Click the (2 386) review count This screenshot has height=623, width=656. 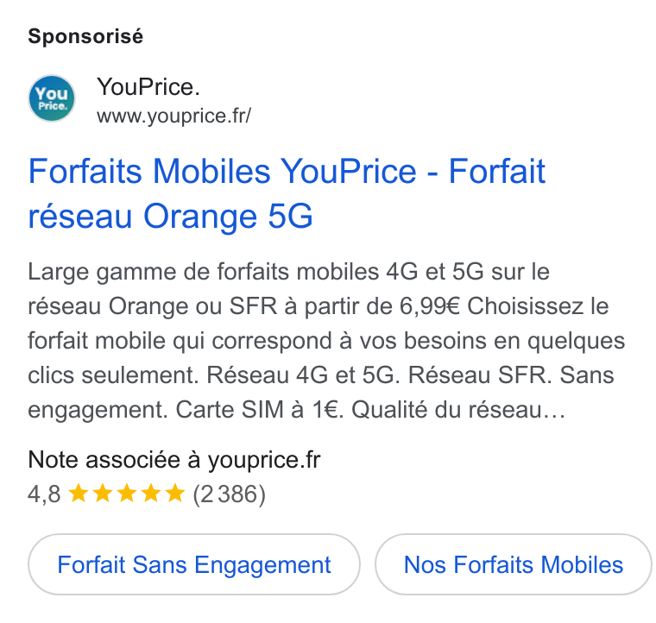[230, 494]
